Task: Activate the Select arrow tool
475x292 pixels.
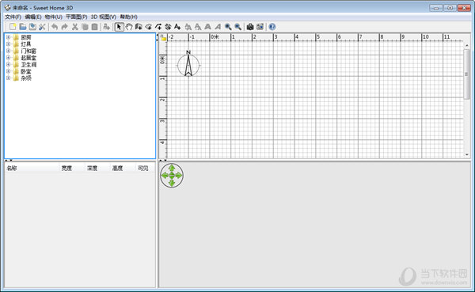Action: pos(119,27)
